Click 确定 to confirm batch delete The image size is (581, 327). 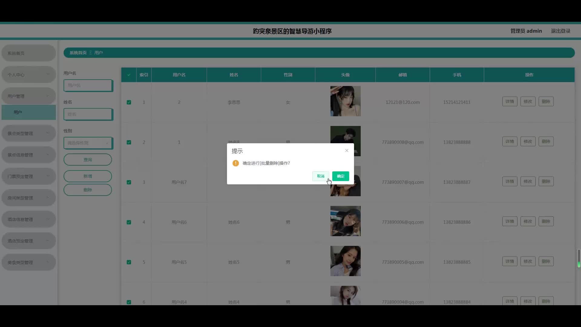pos(340,176)
